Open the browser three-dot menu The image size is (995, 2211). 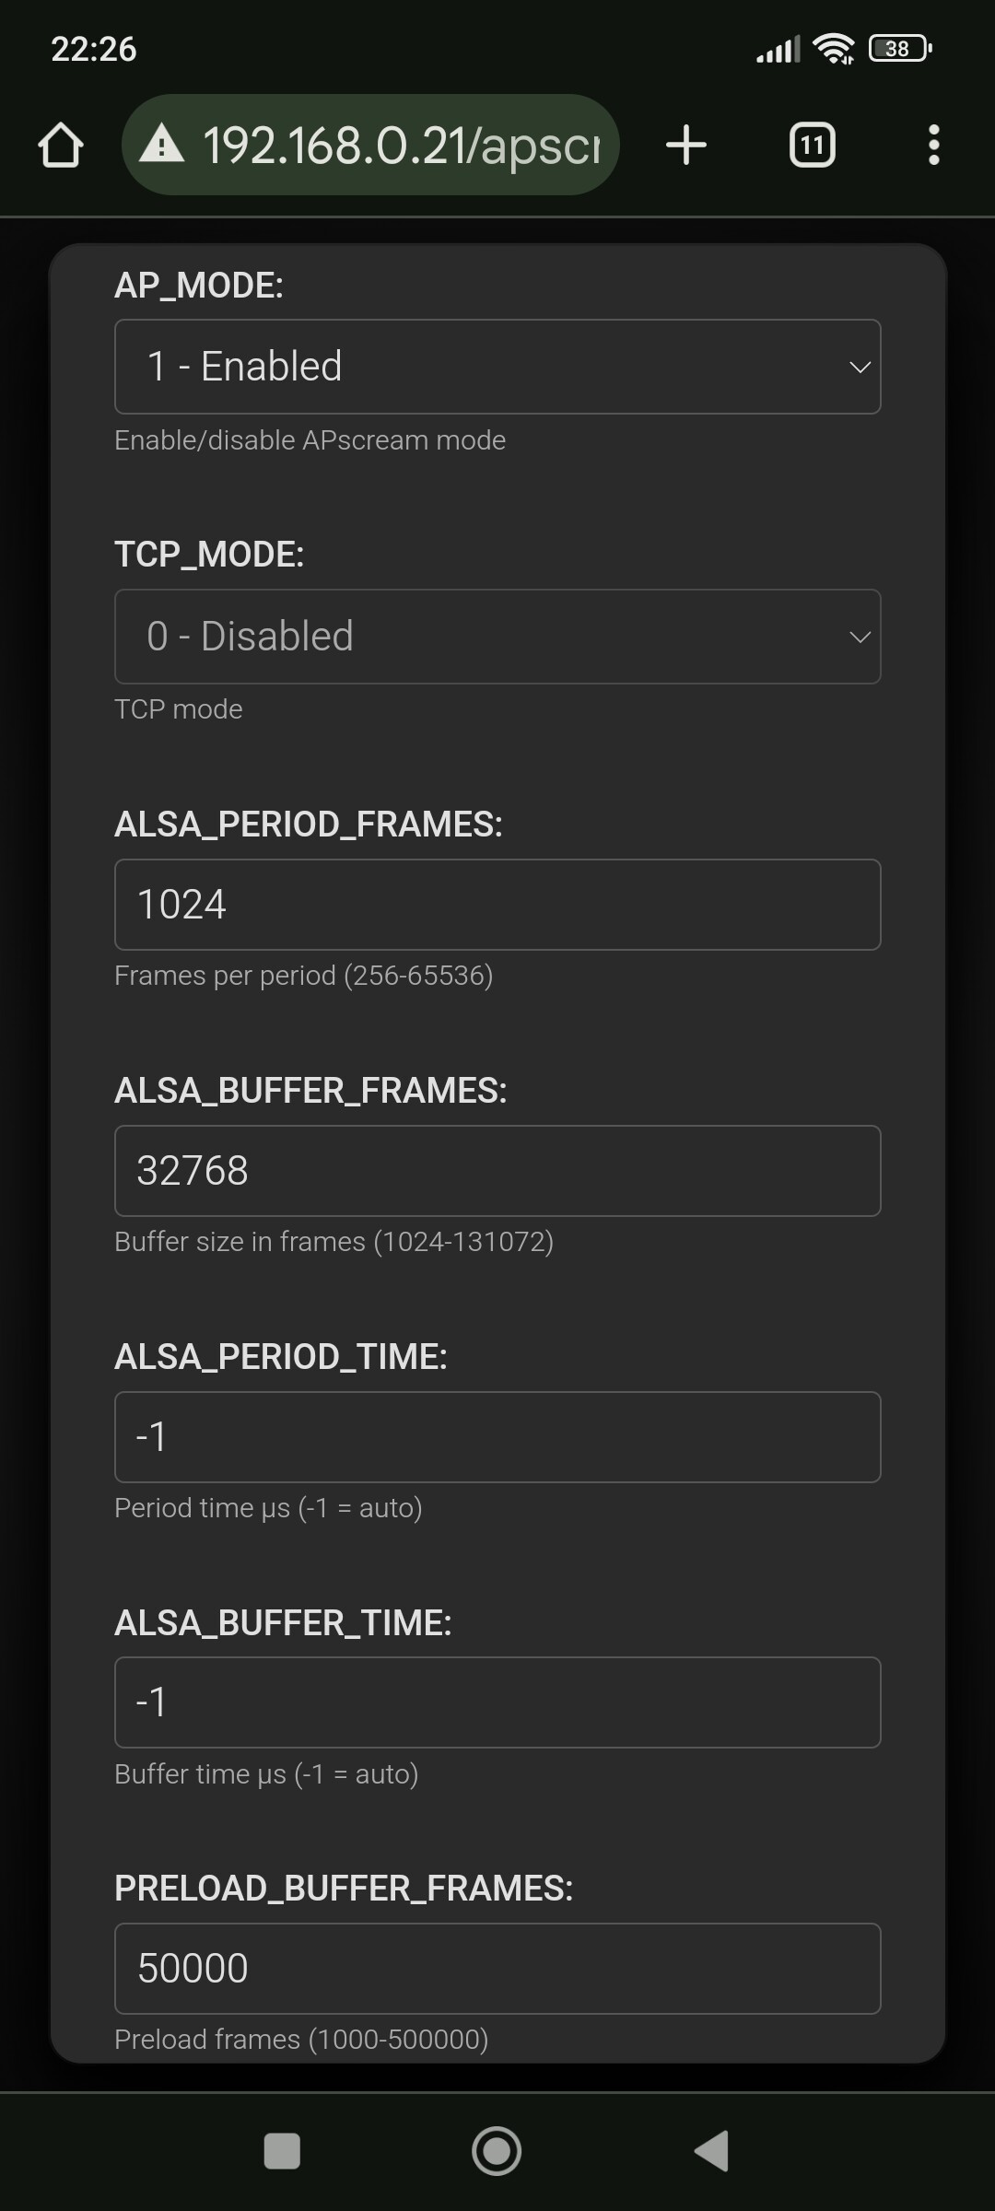[934, 146]
